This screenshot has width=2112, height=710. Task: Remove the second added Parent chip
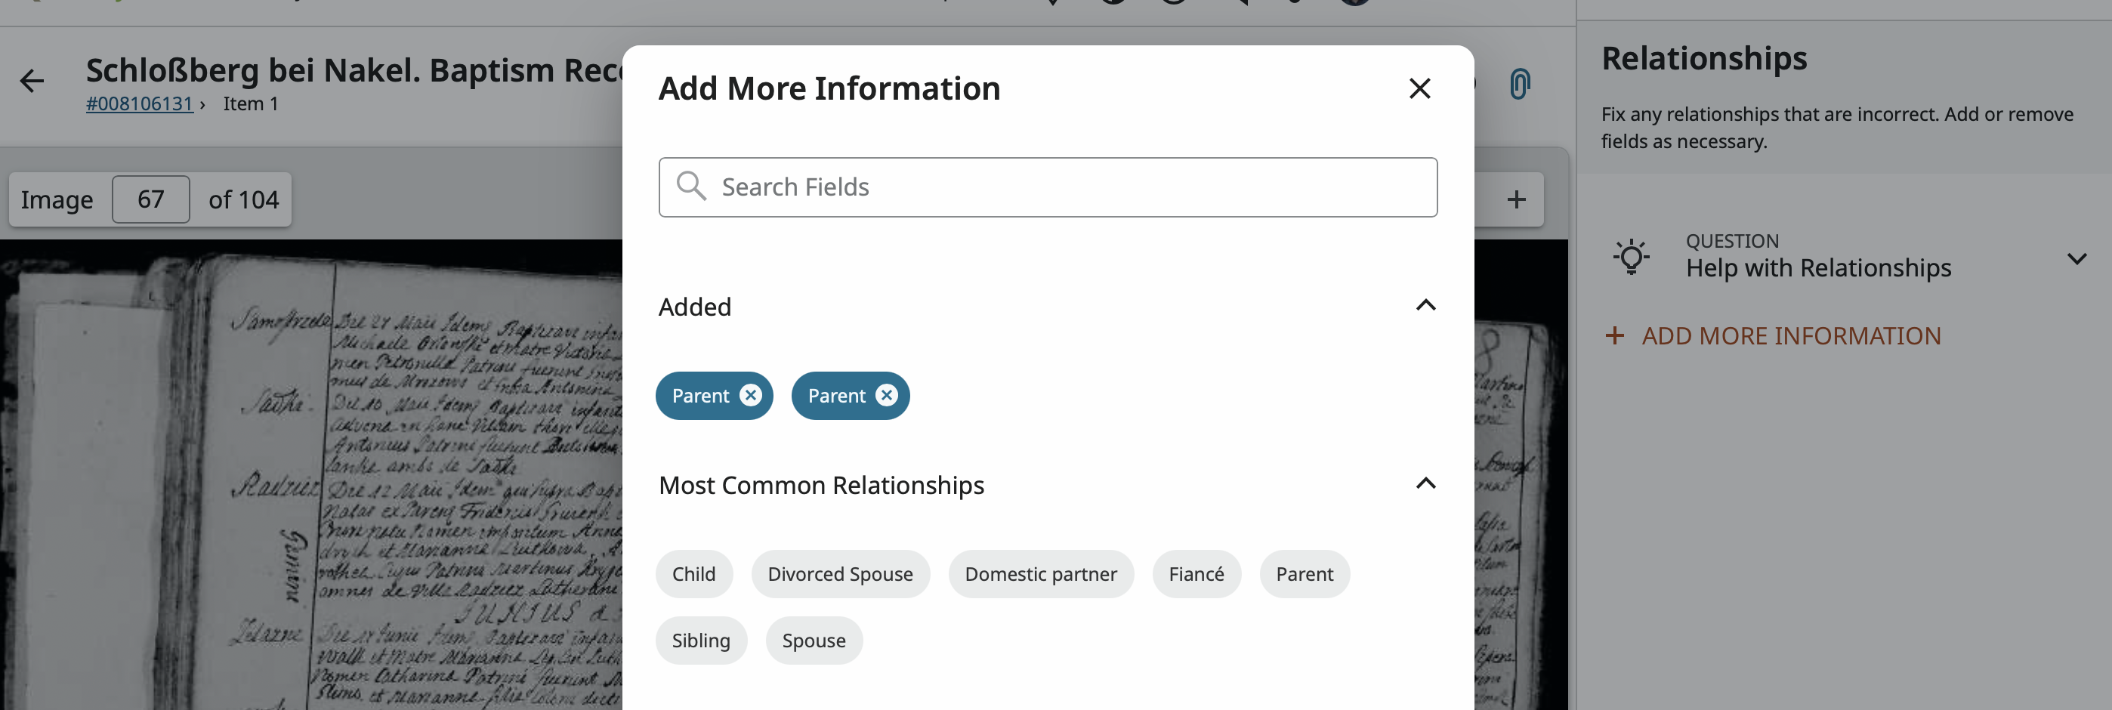886,396
